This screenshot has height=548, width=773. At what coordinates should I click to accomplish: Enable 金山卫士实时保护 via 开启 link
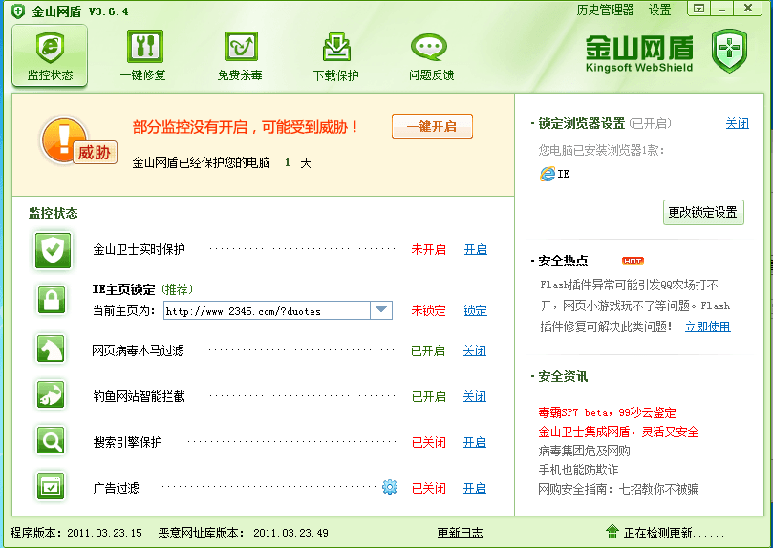pos(476,249)
